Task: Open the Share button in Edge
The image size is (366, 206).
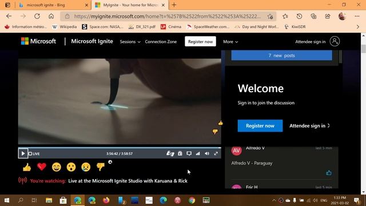Action: (x=328, y=16)
